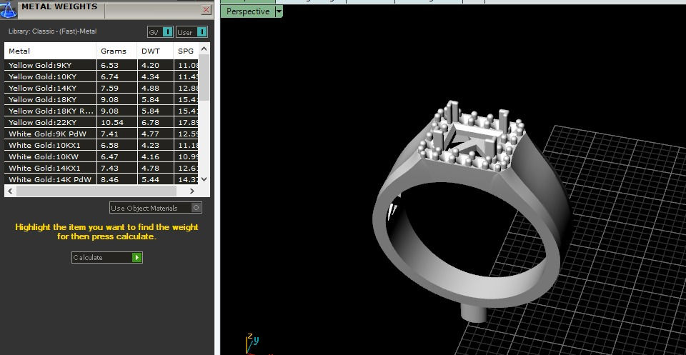Screen dimensions: 686x355
Task: Select the Yellow Gold:9KY row
Action: tap(101, 65)
